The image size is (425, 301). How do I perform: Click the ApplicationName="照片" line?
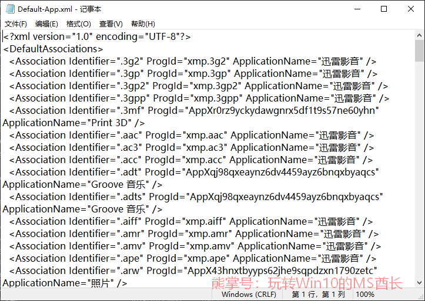65,283
